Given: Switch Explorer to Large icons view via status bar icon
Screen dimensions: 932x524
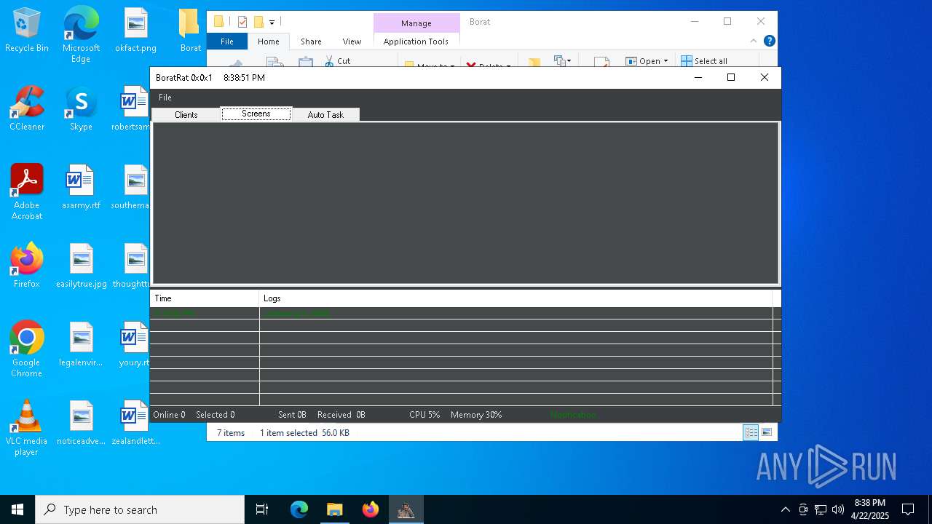Looking at the screenshot, I should point(767,432).
